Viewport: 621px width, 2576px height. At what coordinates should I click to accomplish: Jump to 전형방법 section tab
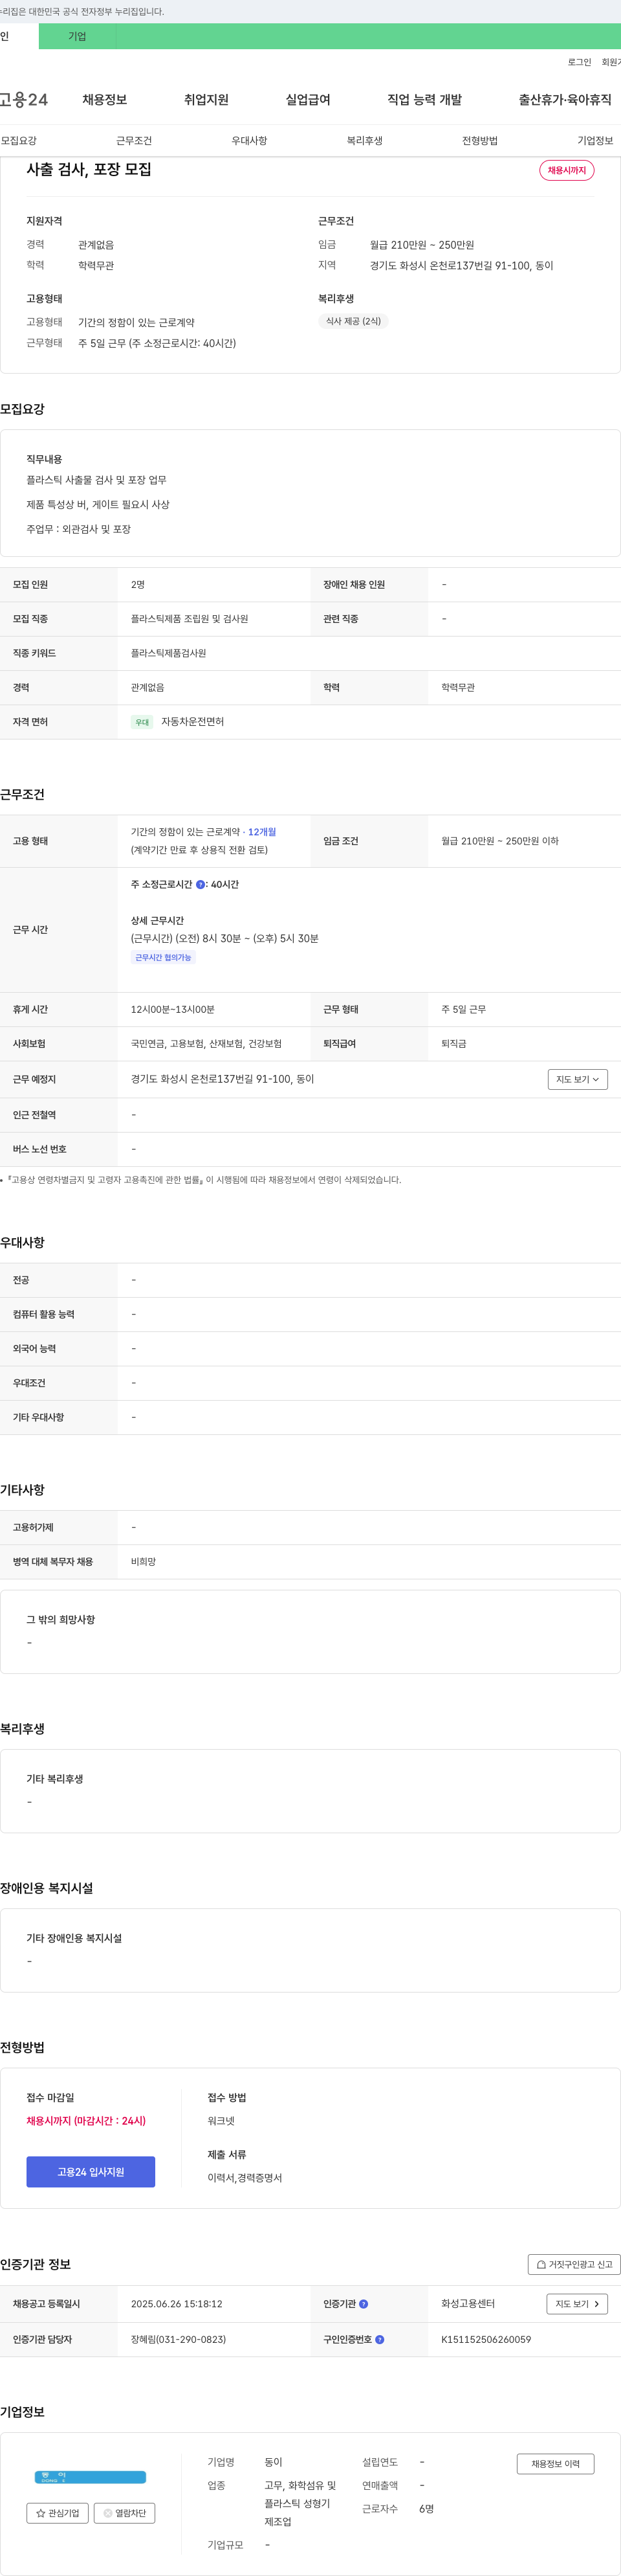(x=480, y=140)
